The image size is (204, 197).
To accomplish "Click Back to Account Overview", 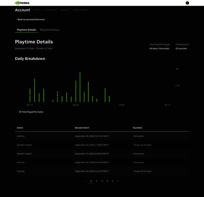I will 31,19.
